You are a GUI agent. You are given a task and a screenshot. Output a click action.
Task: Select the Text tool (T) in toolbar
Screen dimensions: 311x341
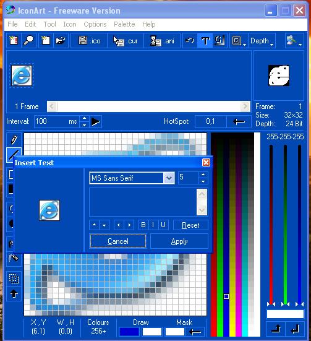[x=205, y=41]
